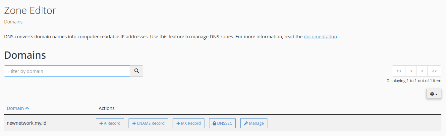This screenshot has height=136, width=446.
Task: Click the Manage wrench button
Action: click(254, 123)
